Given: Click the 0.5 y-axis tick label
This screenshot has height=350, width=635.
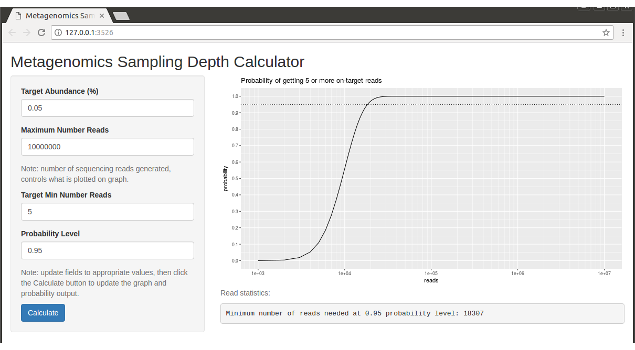Looking at the screenshot, I should coord(236,178).
